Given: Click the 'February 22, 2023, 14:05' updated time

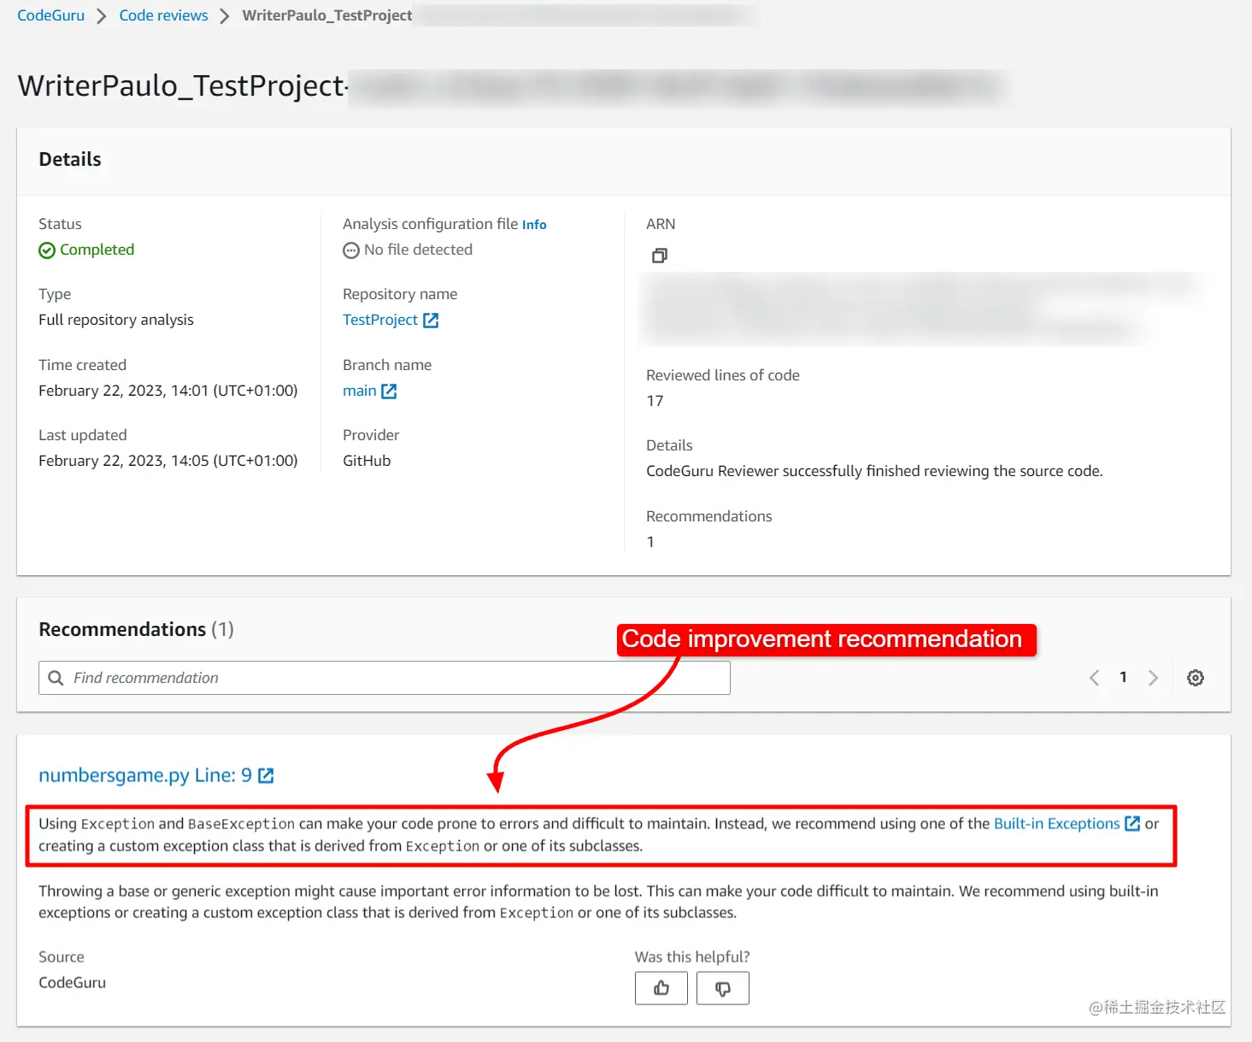Looking at the screenshot, I should (168, 461).
